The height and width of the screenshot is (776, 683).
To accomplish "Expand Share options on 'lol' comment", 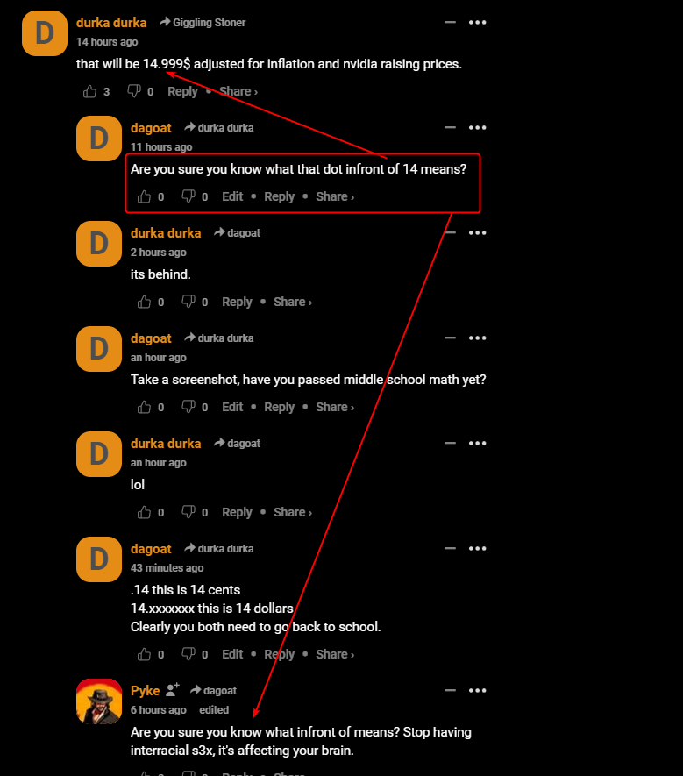I will 293,512.
